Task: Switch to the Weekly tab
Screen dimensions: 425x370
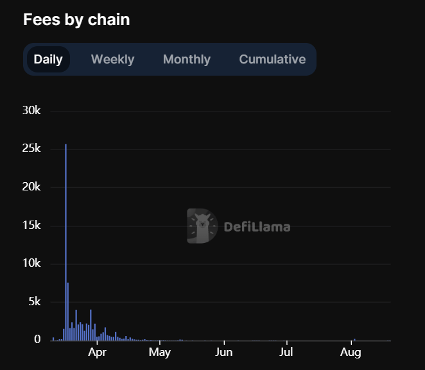Action: [x=112, y=60]
